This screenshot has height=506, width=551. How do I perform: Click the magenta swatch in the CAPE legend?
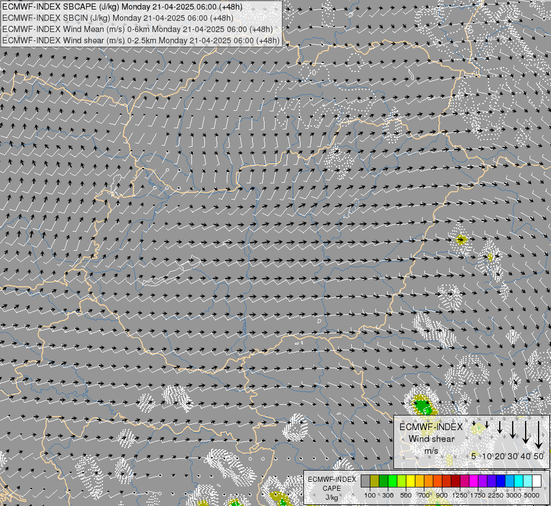click(x=474, y=481)
